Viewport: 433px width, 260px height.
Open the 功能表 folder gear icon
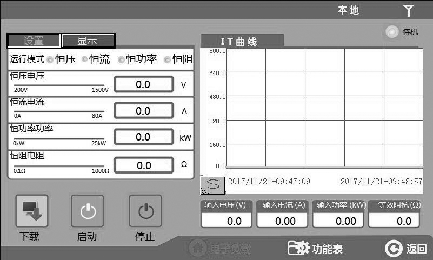pyautogui.click(x=298, y=248)
